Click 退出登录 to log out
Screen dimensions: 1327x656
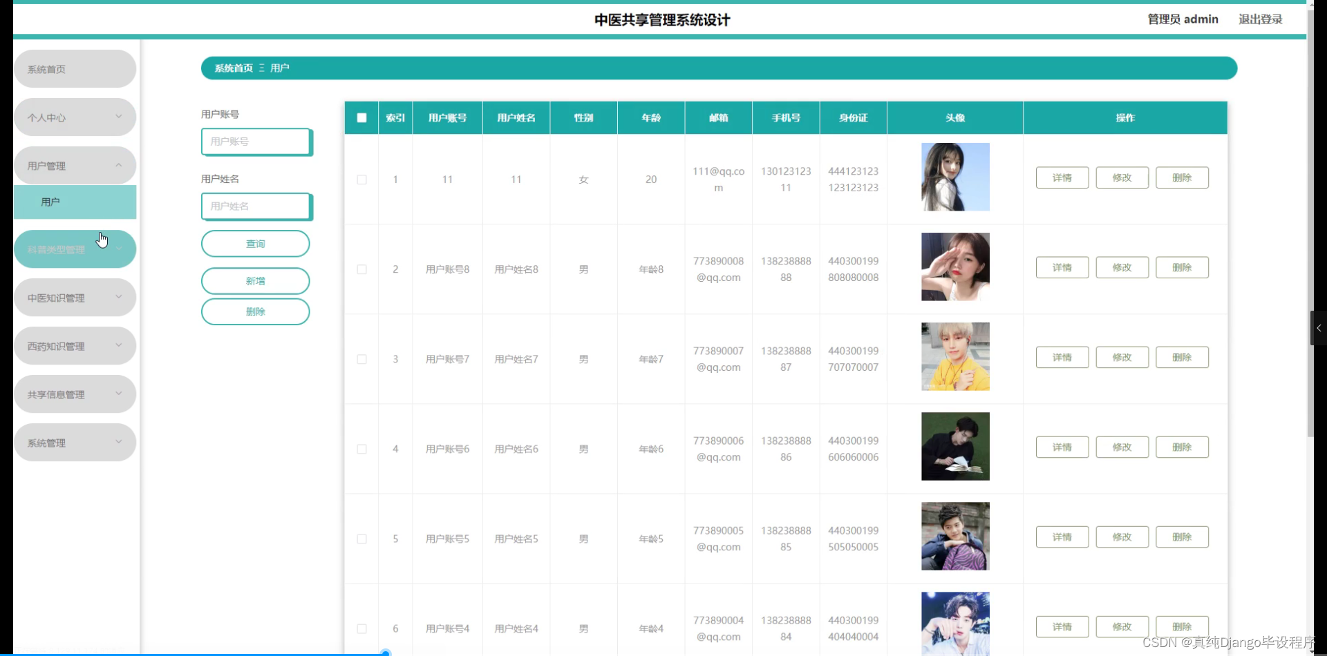click(1259, 19)
